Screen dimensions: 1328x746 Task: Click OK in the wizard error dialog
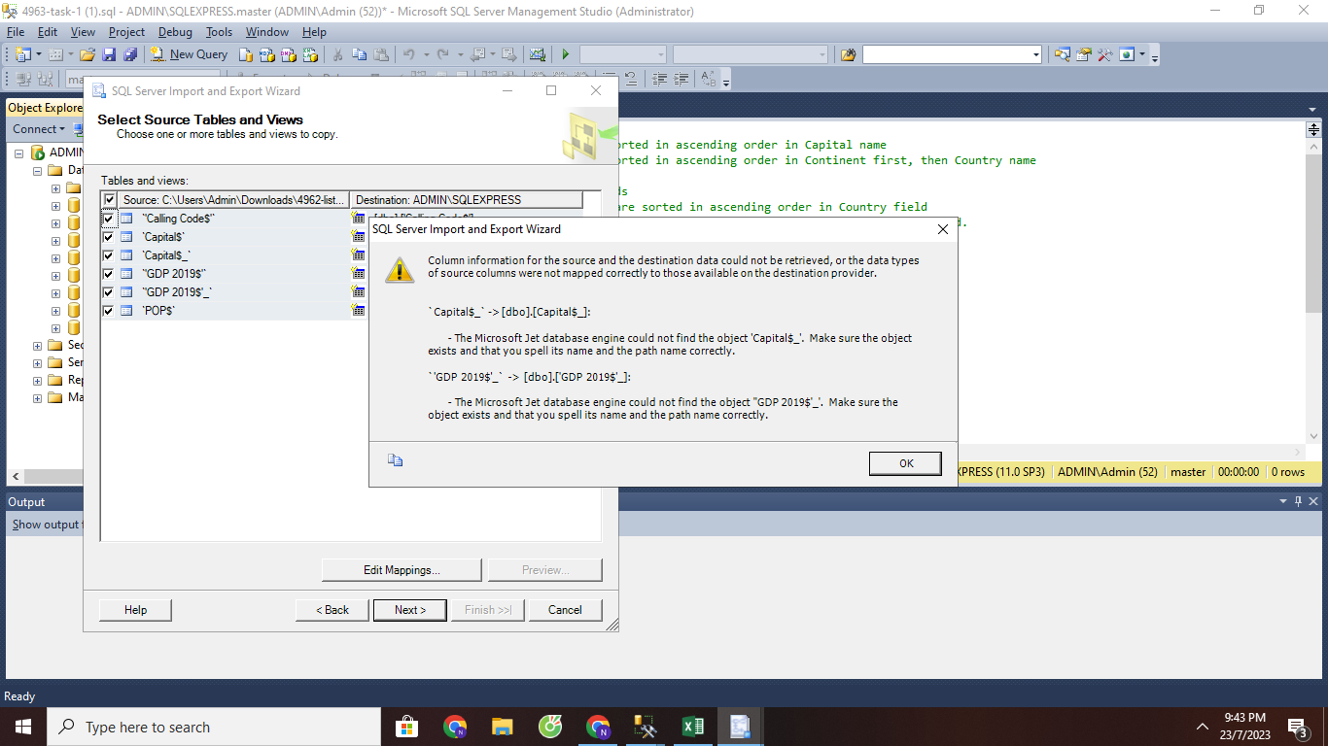click(905, 463)
